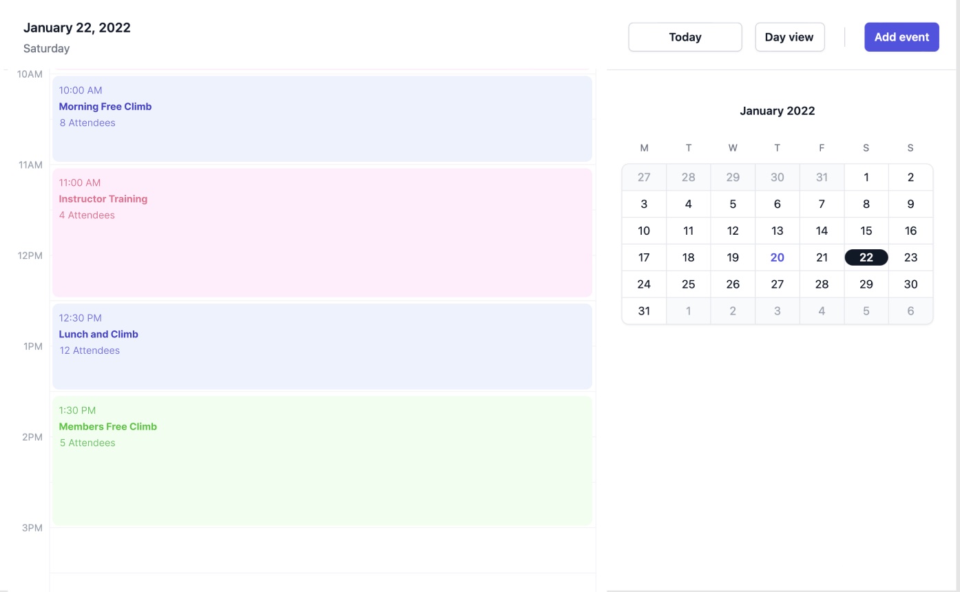Open the Morning Free Climb event
The image size is (960, 592).
[x=322, y=118]
